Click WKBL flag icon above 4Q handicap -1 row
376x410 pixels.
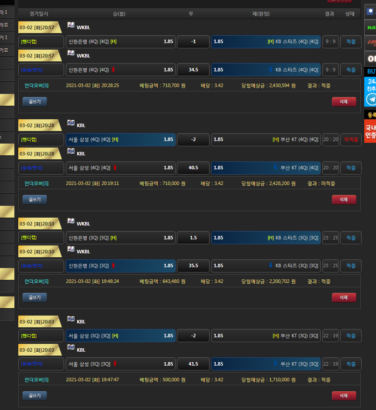coord(71,25)
